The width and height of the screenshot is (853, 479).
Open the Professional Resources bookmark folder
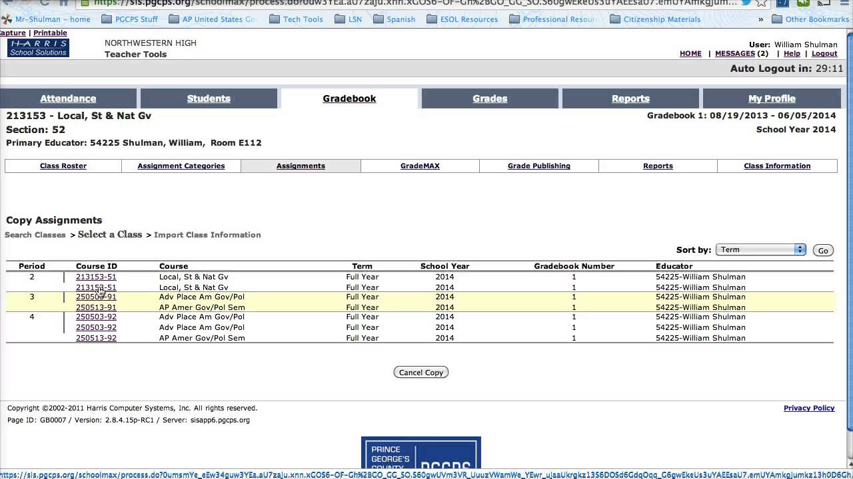[552, 19]
